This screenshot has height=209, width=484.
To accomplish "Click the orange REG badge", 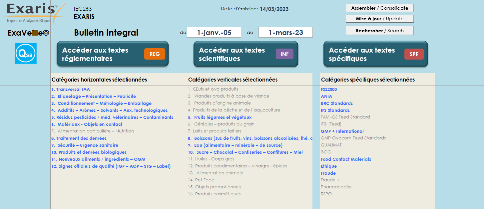I will tap(155, 54).
